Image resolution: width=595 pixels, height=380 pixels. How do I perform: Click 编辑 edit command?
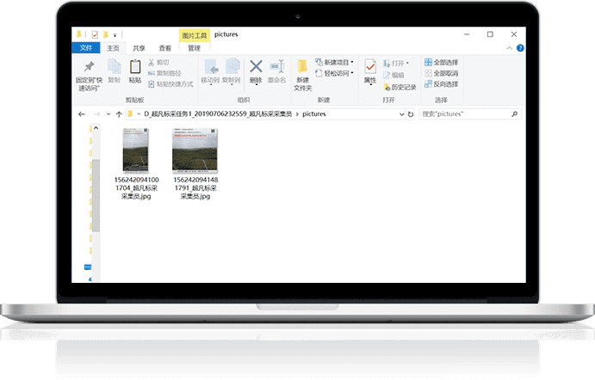click(394, 75)
